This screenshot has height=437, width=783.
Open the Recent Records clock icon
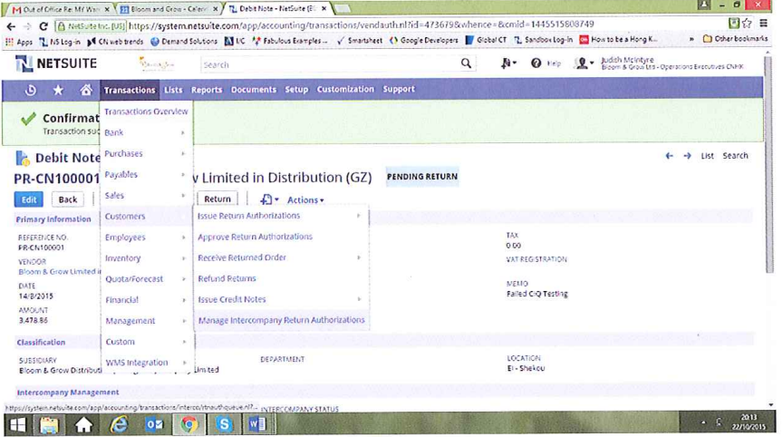(31, 90)
